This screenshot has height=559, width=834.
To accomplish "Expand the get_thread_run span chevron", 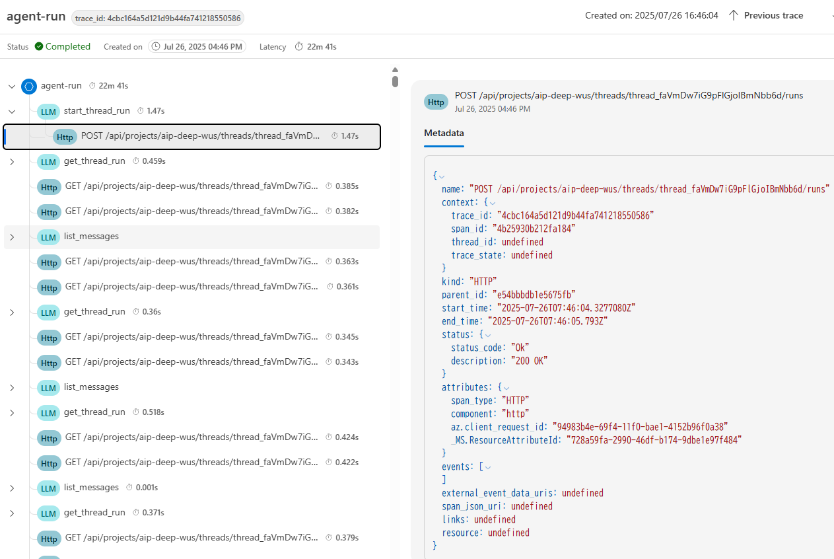I will tap(11, 161).
